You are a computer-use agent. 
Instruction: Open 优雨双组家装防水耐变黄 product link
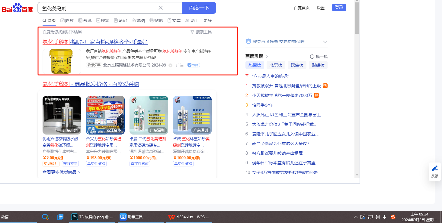click(x=60, y=142)
